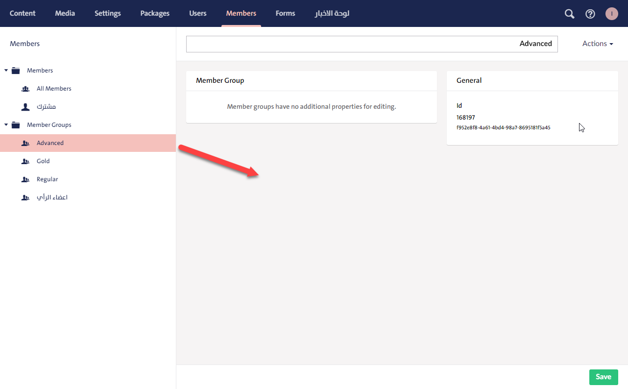Click the Advanced group icon
The width and height of the screenshot is (628, 389).
point(25,143)
